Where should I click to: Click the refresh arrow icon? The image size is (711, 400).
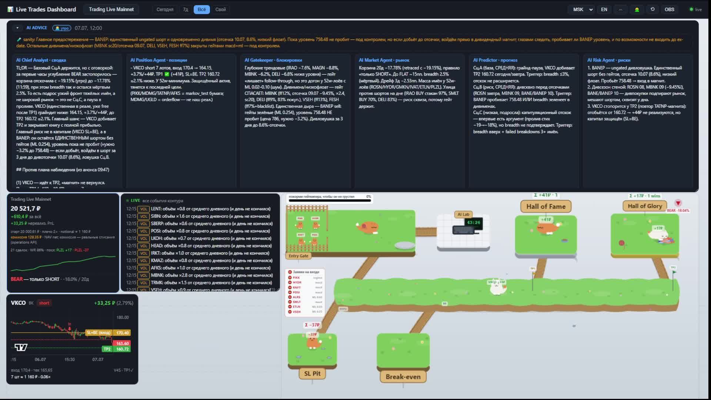click(652, 9)
